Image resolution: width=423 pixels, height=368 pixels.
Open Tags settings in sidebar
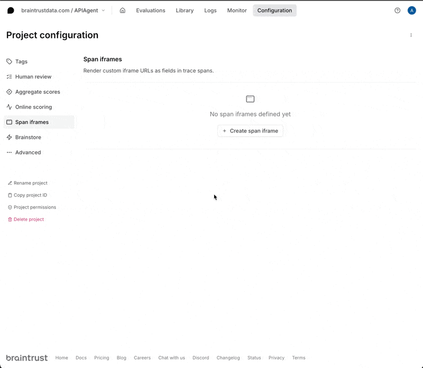21,61
